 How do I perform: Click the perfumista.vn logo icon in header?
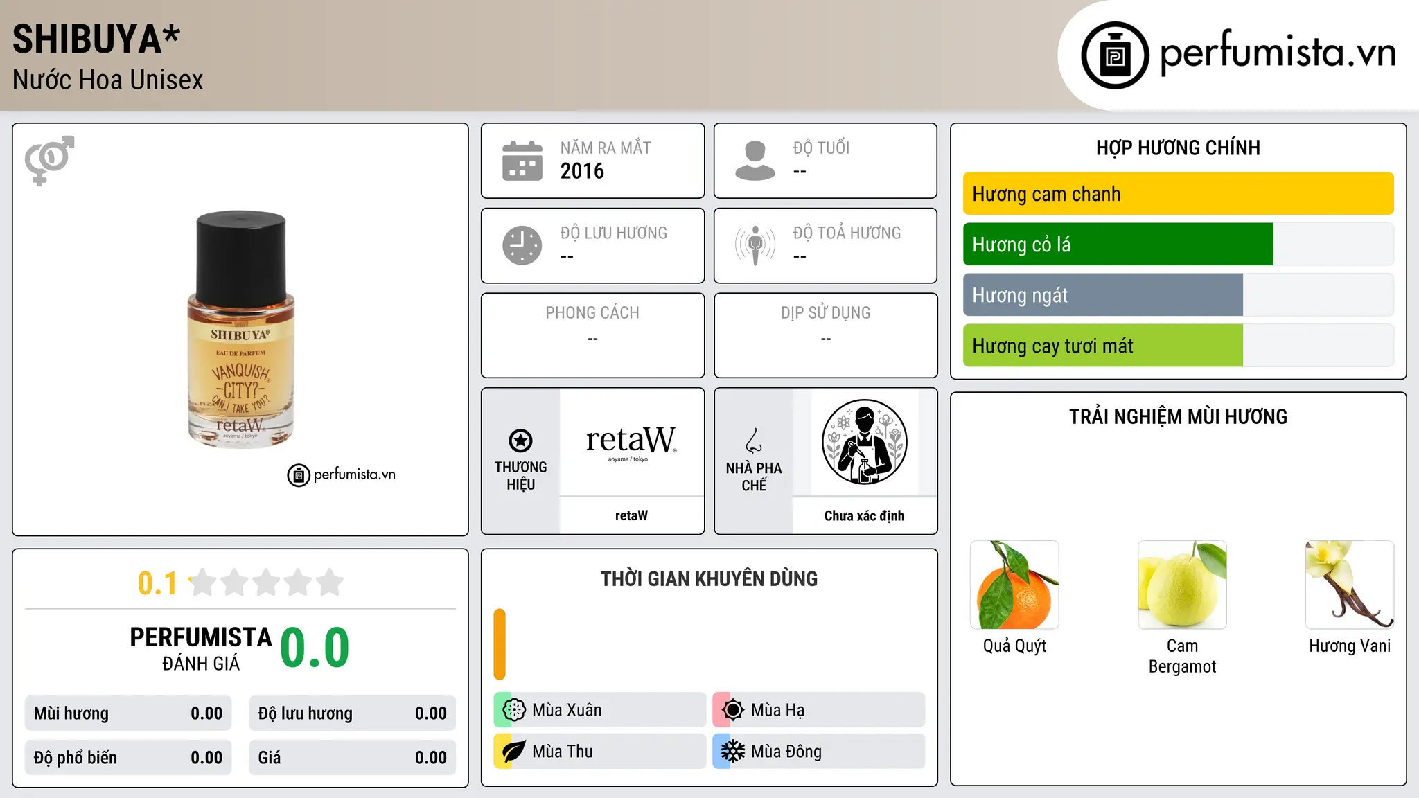tap(1115, 55)
